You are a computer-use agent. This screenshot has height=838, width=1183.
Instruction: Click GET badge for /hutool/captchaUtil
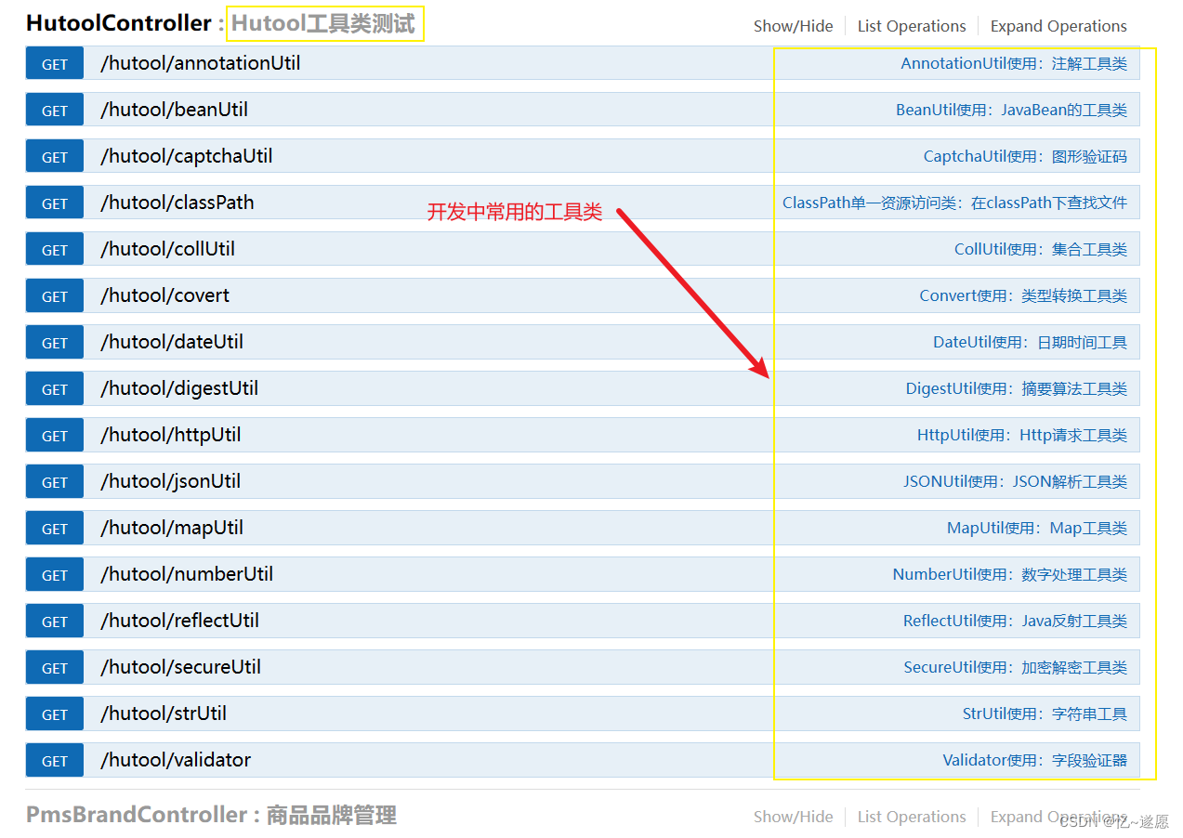point(55,157)
